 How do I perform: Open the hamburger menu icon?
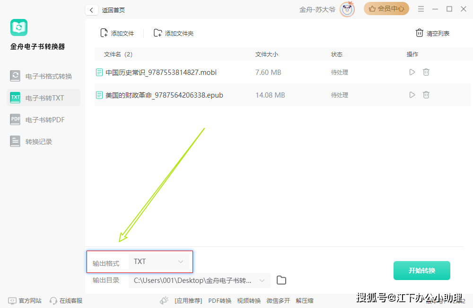point(421,9)
